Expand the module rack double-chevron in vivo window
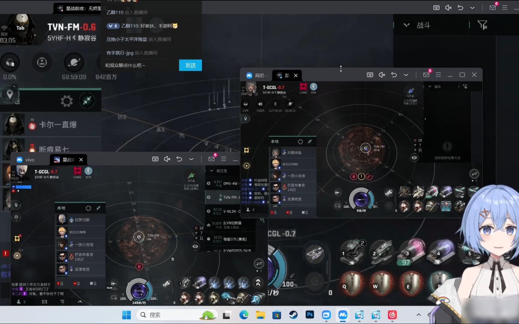 258,282
